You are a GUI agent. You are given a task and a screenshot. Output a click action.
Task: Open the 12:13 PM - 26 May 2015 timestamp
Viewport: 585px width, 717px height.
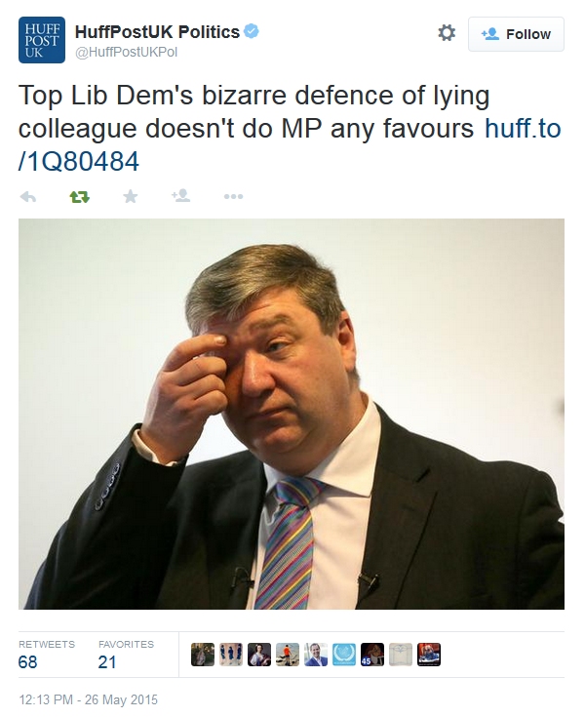88,699
